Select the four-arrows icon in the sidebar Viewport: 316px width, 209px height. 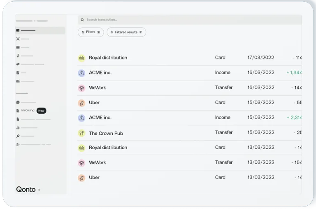coord(18,39)
